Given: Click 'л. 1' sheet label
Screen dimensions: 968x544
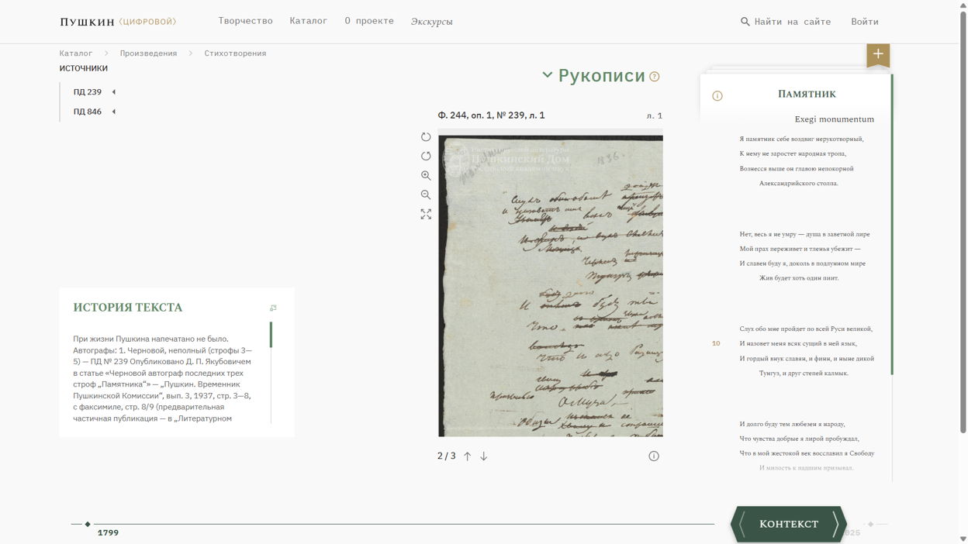Looking at the screenshot, I should 655,115.
